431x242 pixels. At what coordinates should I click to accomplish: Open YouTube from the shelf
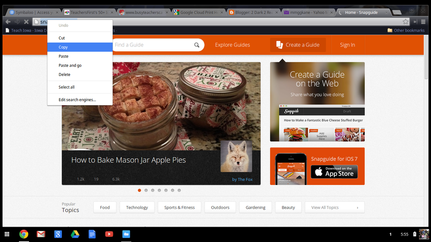109,234
